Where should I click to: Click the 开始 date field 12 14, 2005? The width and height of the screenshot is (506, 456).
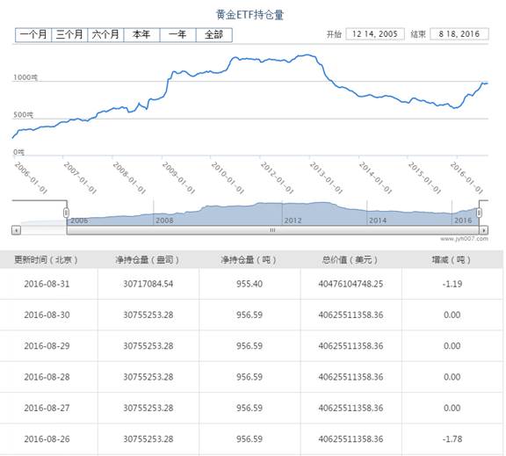click(x=375, y=34)
